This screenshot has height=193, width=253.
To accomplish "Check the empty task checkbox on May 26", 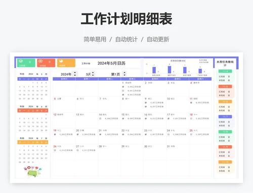I will [55, 150].
